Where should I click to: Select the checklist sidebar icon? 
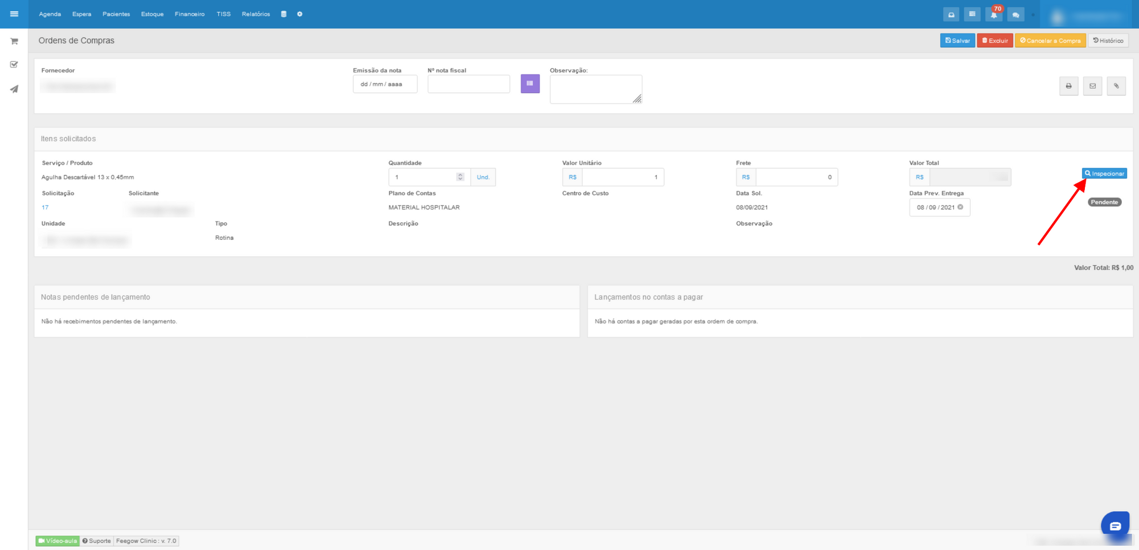coord(14,64)
